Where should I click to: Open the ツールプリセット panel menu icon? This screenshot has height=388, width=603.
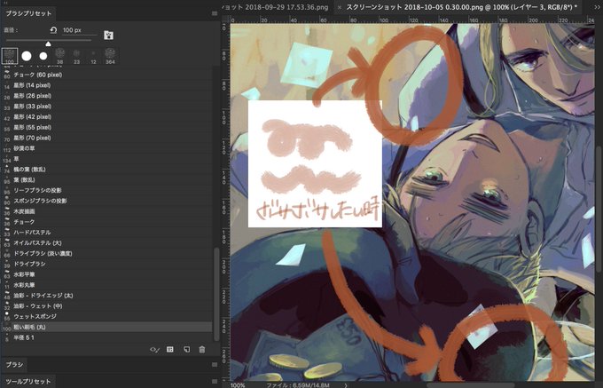[215, 382]
